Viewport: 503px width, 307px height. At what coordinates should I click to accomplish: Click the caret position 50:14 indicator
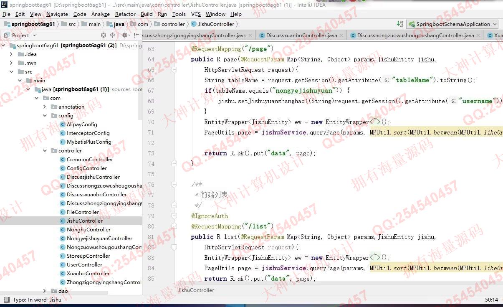[x=491, y=299]
